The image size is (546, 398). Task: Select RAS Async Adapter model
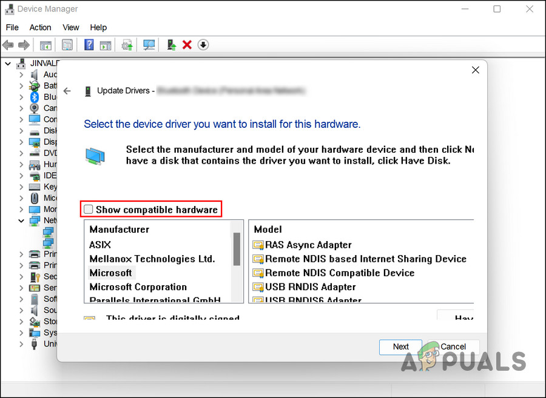[x=302, y=245]
